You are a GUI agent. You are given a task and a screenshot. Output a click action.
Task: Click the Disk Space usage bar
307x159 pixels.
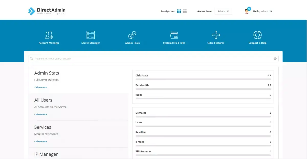pyautogui.click(x=203, y=79)
